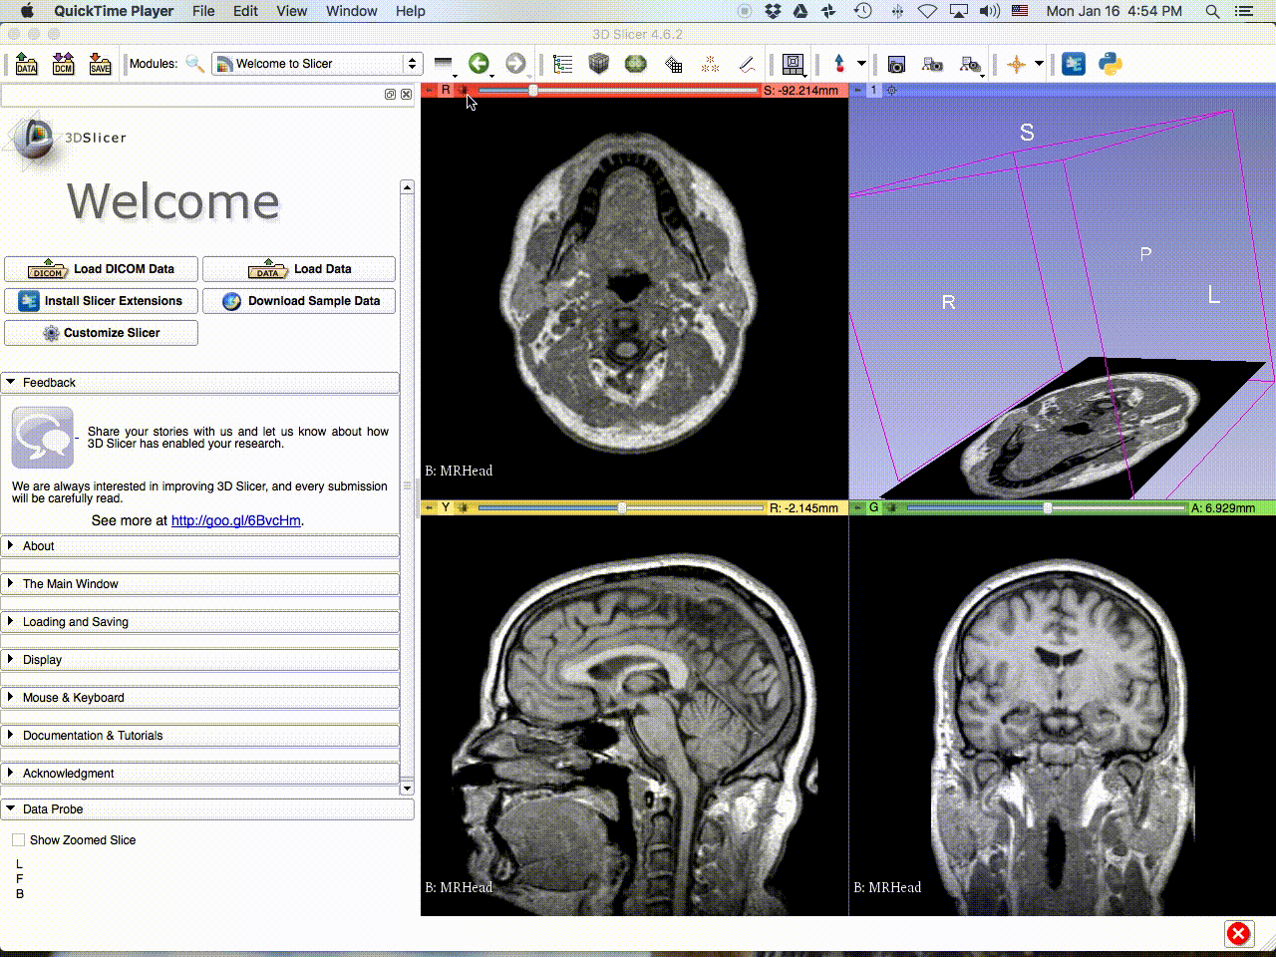This screenshot has width=1276, height=957.
Task: Click the red slice view pin icon
Action: (430, 90)
